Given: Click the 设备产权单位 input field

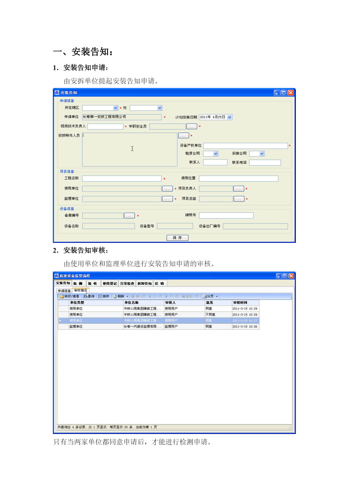Looking at the screenshot, I should (x=246, y=146).
